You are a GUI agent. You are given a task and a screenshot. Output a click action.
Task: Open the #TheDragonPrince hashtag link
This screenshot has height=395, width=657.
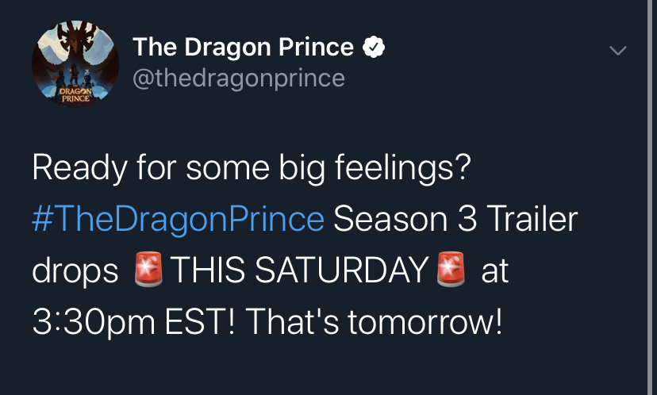point(178,219)
